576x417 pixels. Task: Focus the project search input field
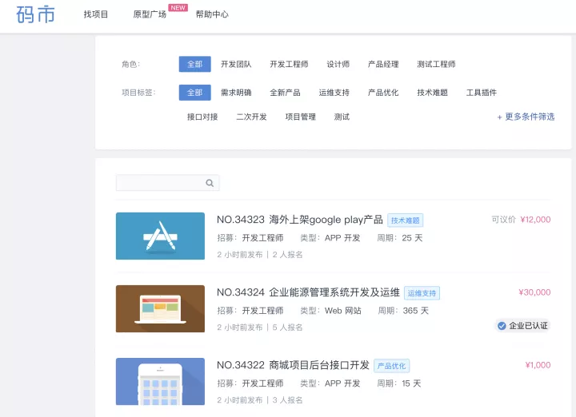click(x=167, y=183)
